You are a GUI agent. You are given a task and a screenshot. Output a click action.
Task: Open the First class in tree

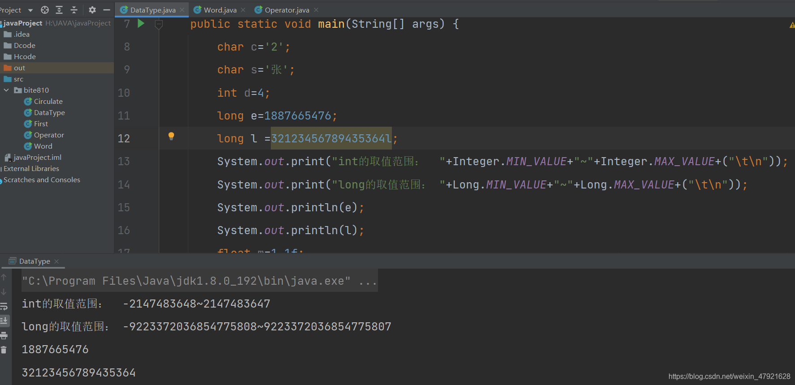41,124
